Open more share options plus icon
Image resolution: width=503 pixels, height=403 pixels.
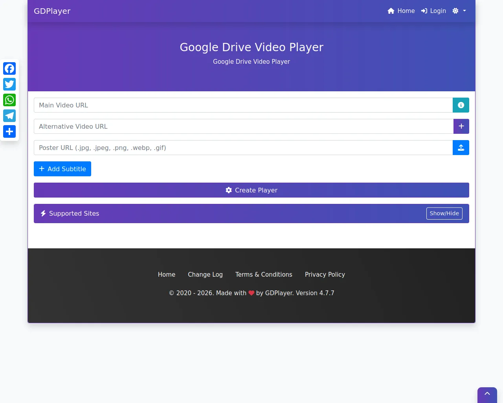pyautogui.click(x=9, y=131)
